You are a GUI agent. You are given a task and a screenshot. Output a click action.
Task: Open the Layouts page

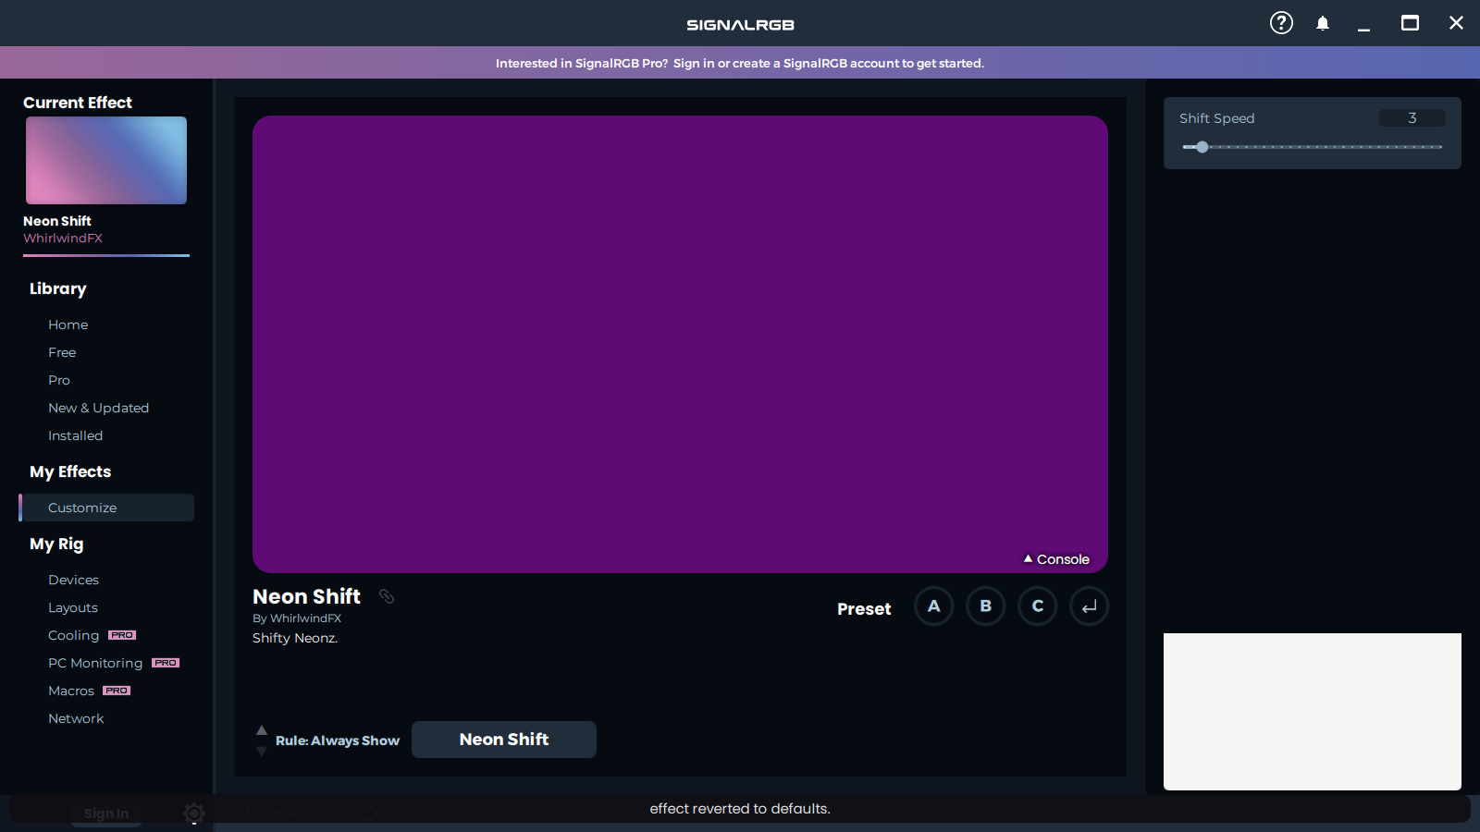(x=73, y=607)
